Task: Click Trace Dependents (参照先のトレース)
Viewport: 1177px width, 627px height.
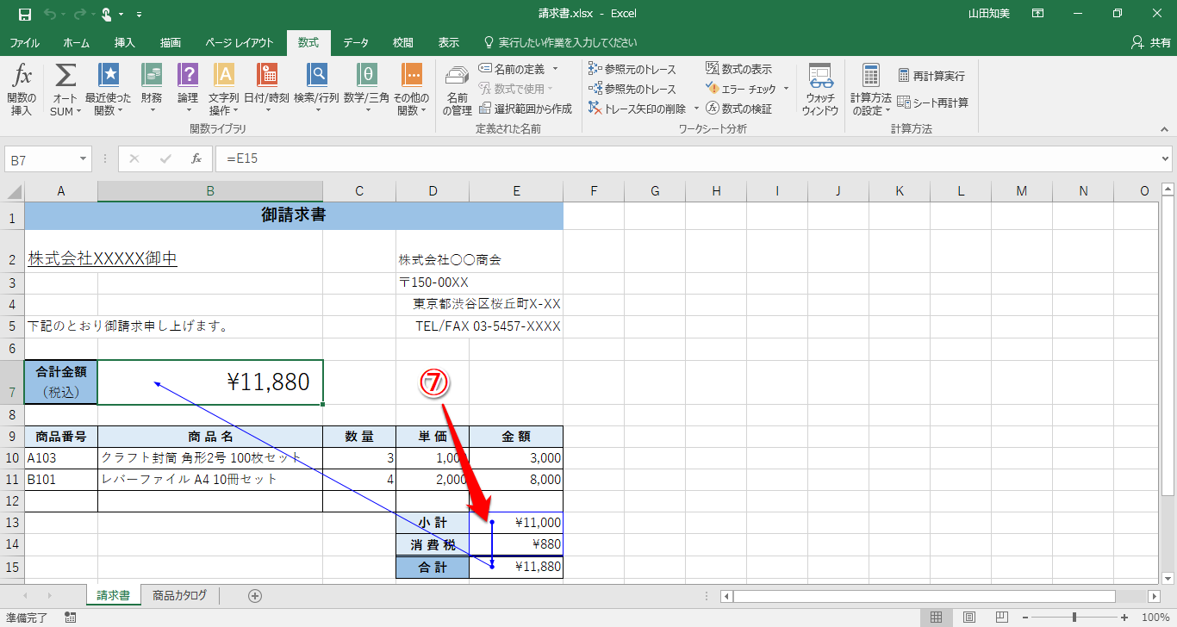Action: click(x=632, y=89)
